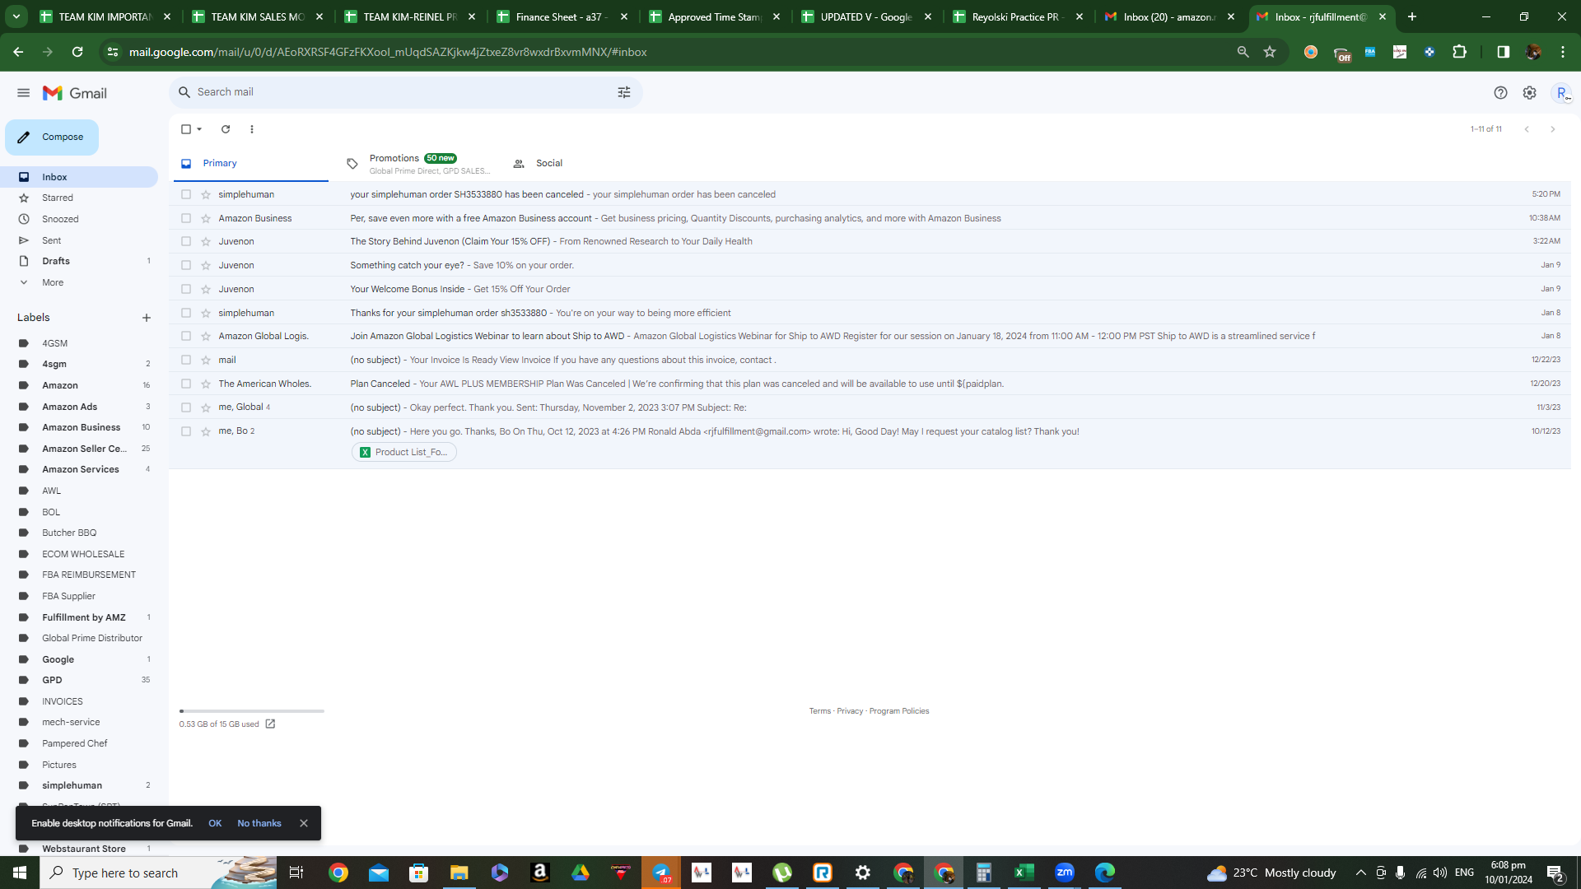The width and height of the screenshot is (1581, 889).
Task: Click the Search mail field
Action: 403,92
